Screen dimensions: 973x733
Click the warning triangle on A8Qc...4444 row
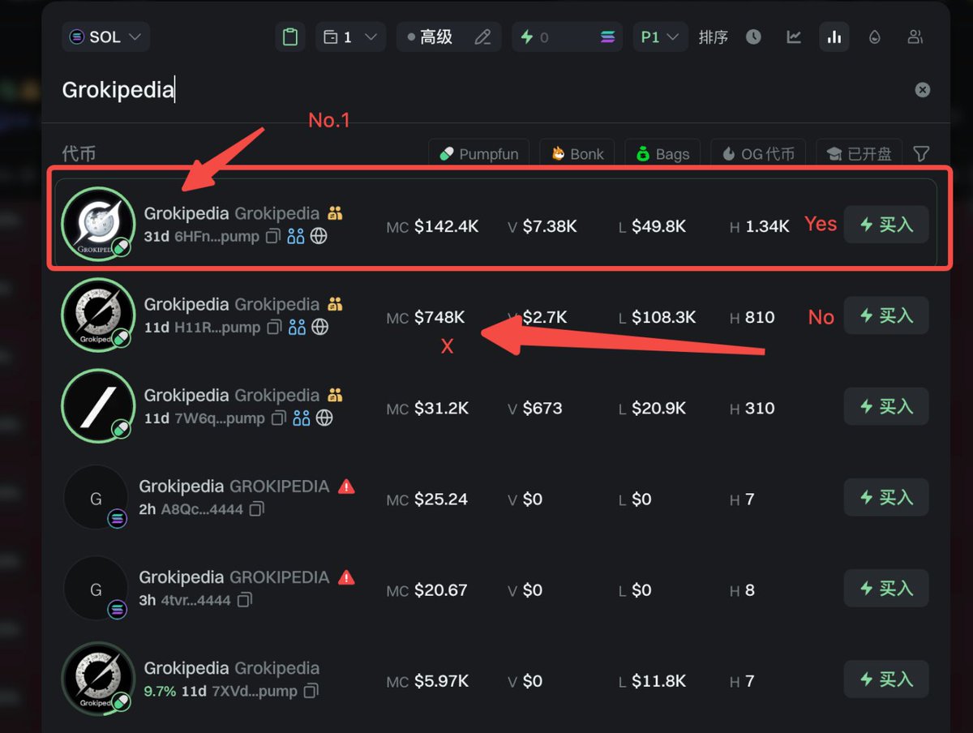point(346,487)
